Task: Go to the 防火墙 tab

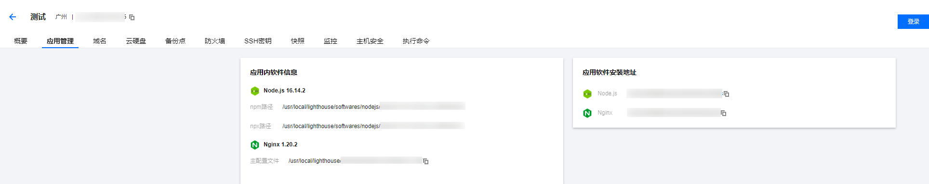Action: tap(215, 41)
